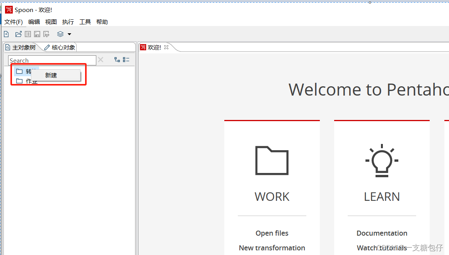Open the 文件(F) menu
The height and width of the screenshot is (255, 449).
14,22
